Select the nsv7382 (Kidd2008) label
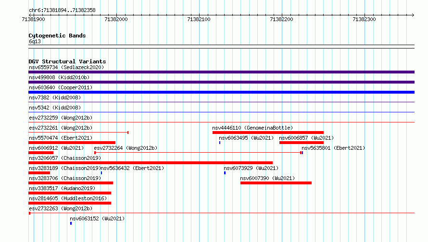 tap(55, 97)
